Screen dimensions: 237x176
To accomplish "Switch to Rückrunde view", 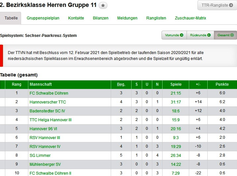I will point(200,35).
